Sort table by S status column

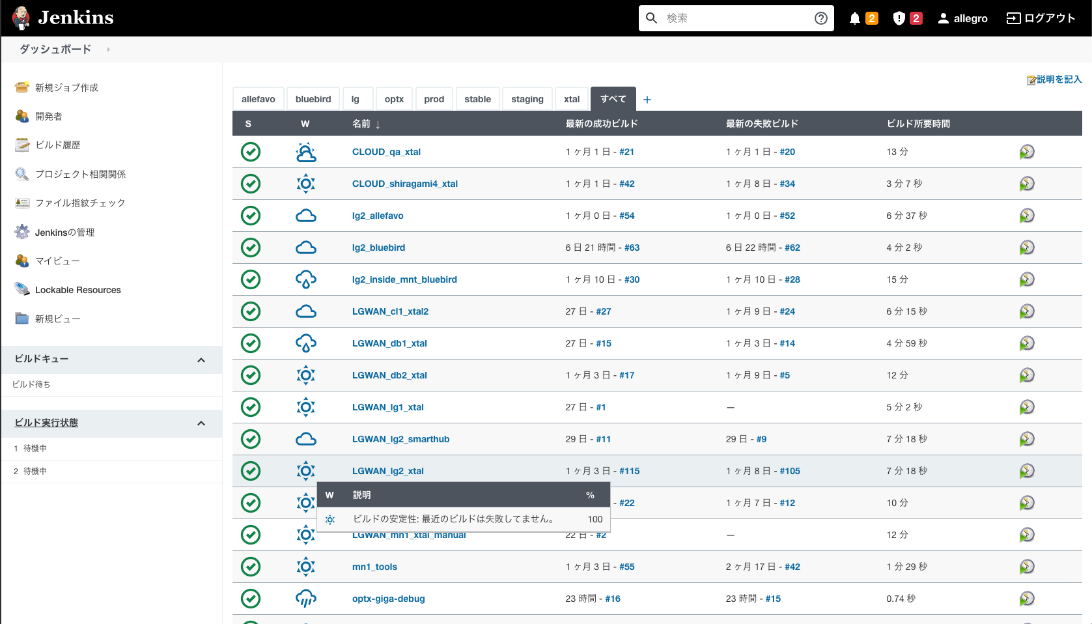point(248,124)
